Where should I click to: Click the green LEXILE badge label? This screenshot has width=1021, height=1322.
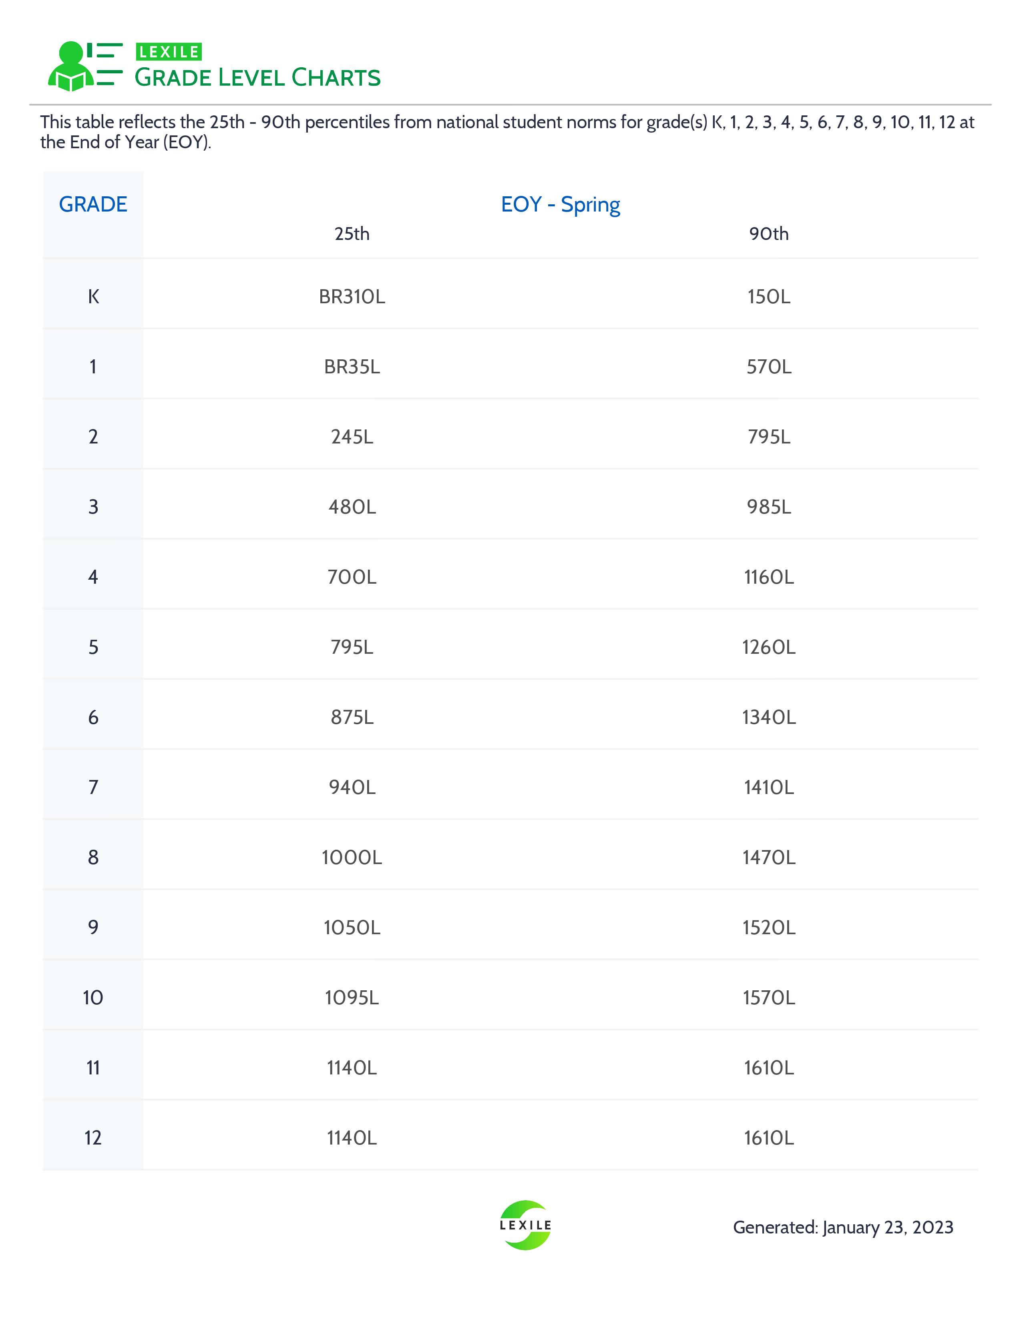coord(169,52)
